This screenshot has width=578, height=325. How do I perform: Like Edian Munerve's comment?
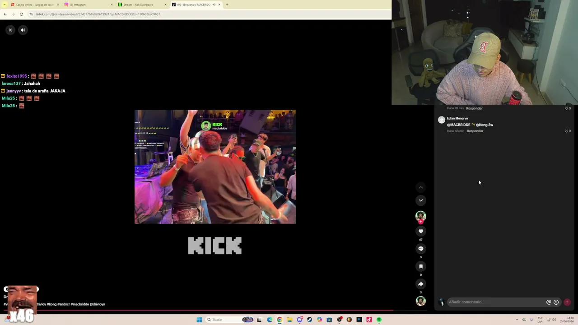(x=566, y=131)
